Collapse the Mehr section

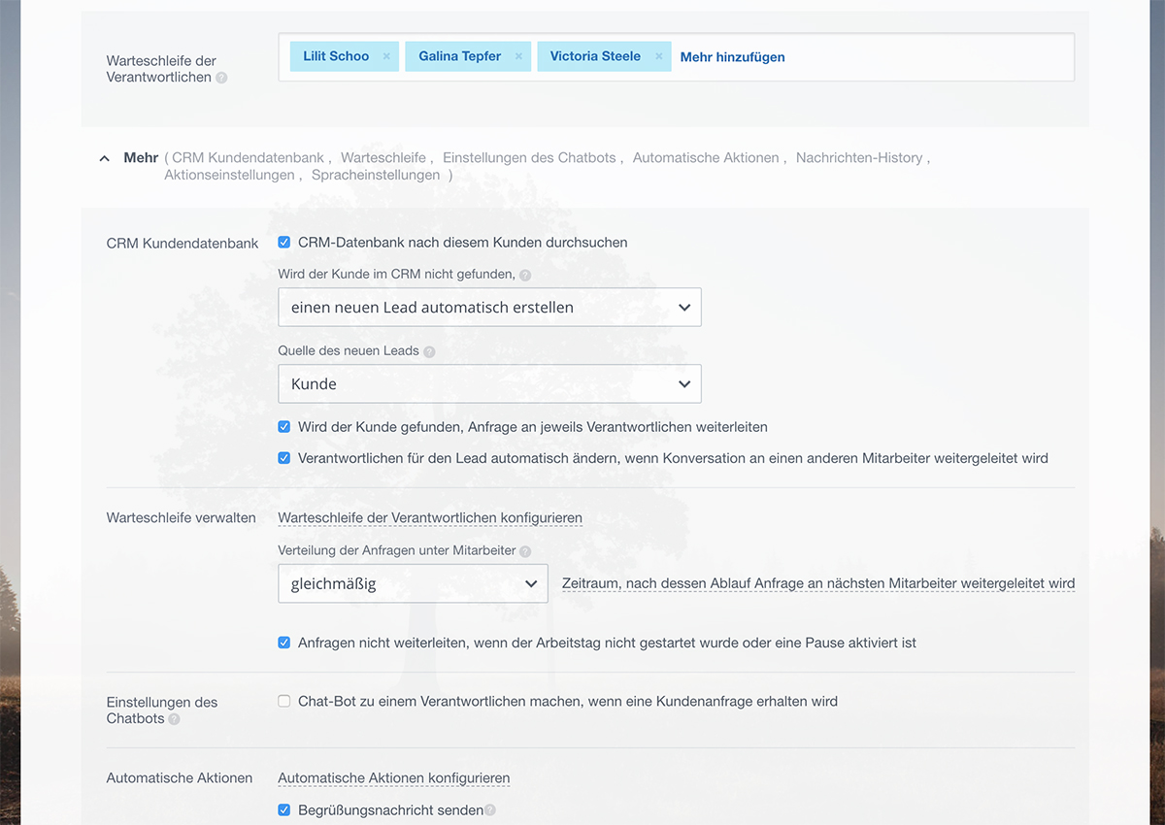[x=105, y=158]
